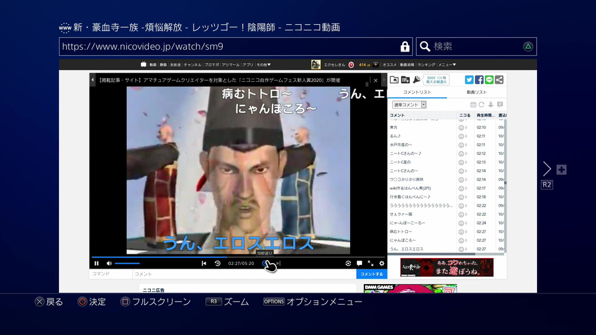Focus the コメント comment text field
The width and height of the screenshot is (596, 335).
[x=245, y=274]
